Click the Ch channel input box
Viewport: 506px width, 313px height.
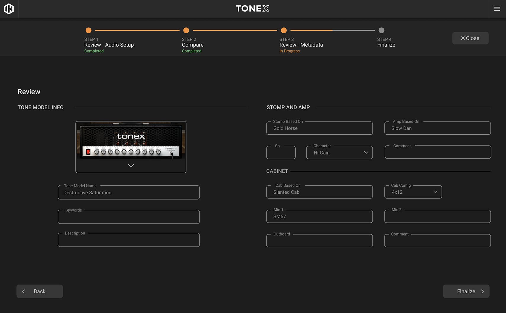pos(281,153)
